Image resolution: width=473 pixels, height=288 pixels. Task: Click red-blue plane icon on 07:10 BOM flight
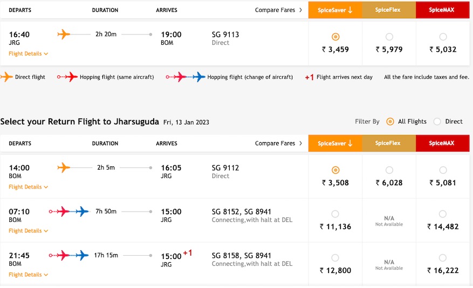[x=68, y=212]
